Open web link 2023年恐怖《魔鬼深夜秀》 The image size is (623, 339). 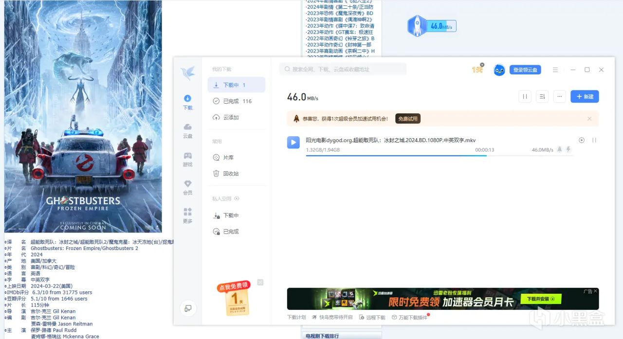339,13
